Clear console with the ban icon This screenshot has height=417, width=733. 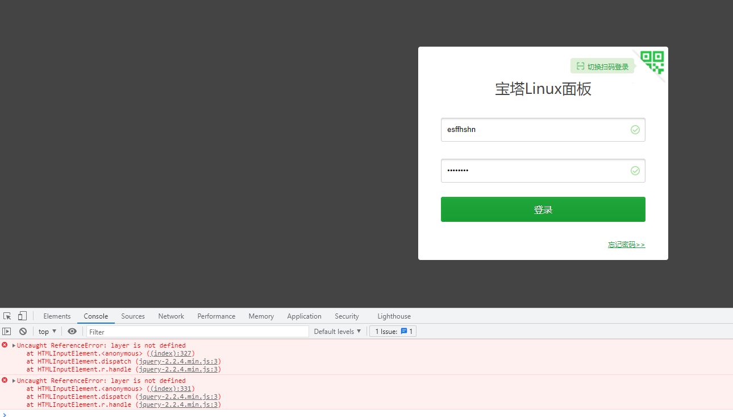click(23, 331)
